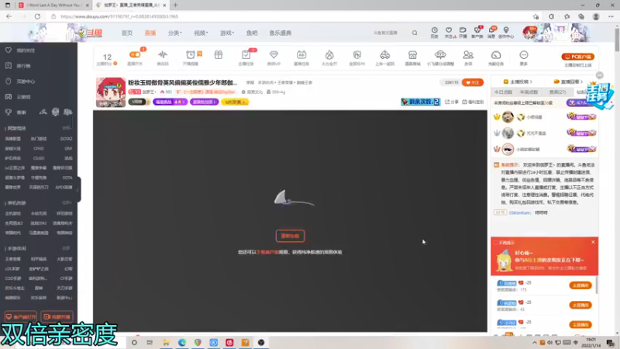Viewport: 620px width, 349px height.
Task: Expand the 视频 dropdown in top navigation
Action: (201, 33)
